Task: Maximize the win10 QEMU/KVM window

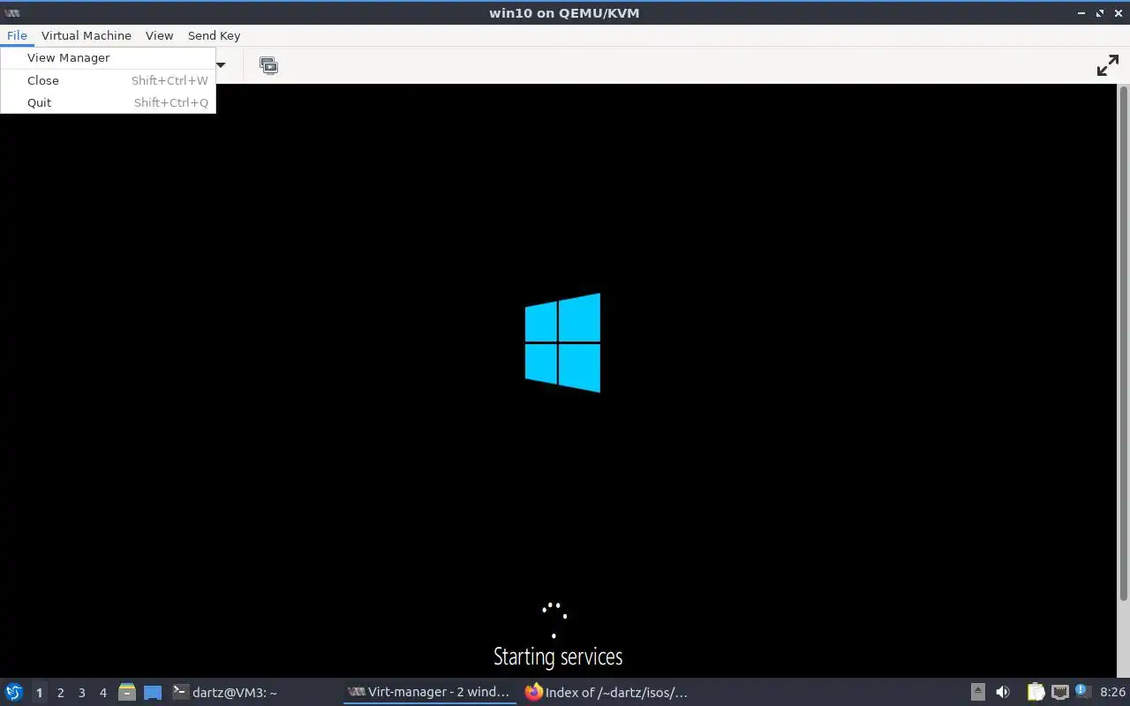Action: 1100,13
